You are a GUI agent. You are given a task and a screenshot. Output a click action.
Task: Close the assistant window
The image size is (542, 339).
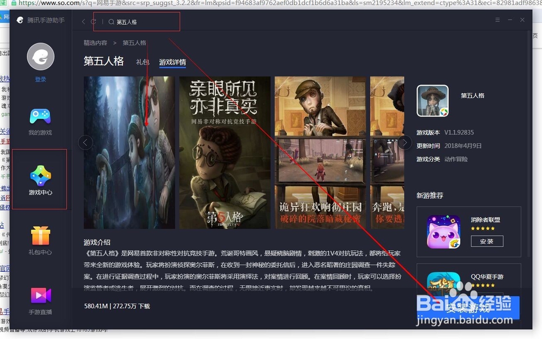[522, 20]
